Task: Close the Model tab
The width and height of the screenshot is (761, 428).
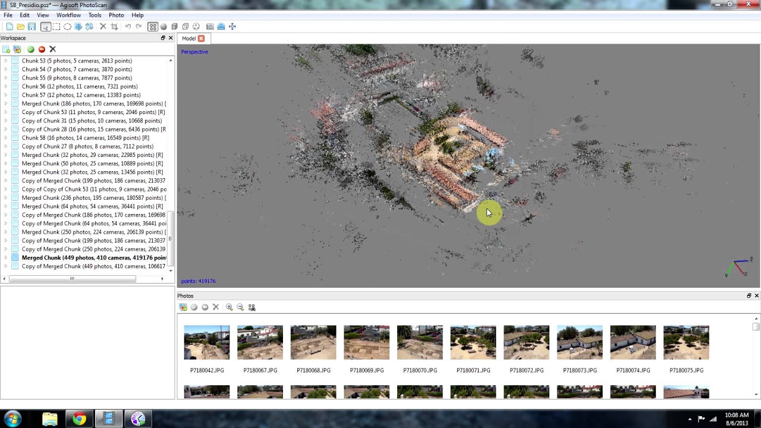Action: (201, 39)
